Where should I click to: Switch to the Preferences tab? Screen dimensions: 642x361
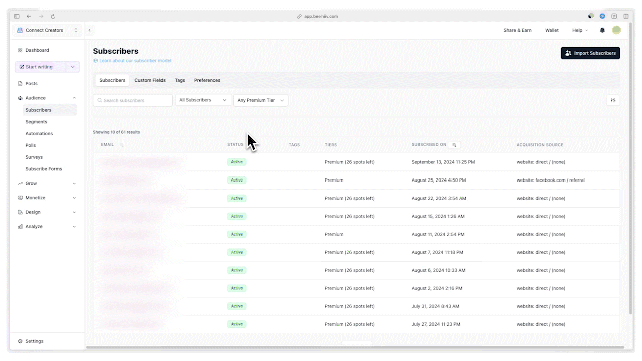[x=207, y=80]
